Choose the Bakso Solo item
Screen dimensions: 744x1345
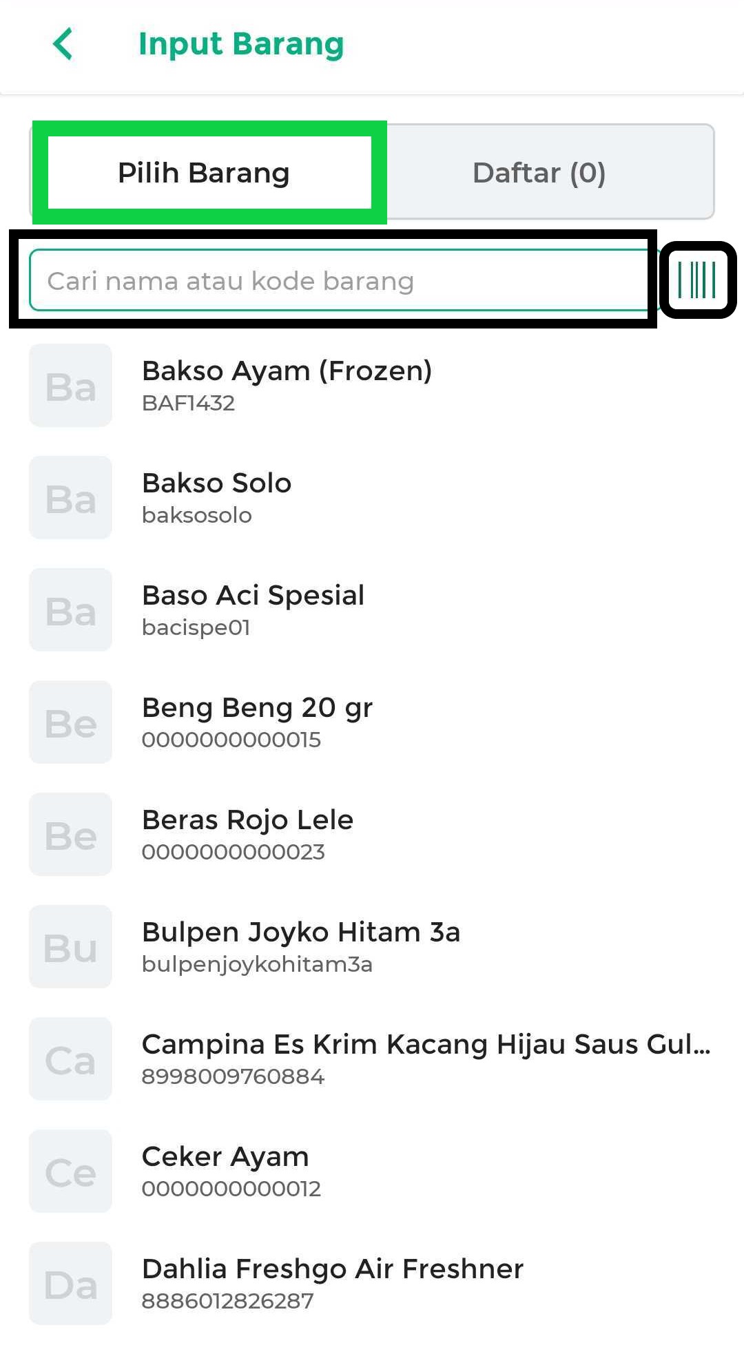click(217, 497)
